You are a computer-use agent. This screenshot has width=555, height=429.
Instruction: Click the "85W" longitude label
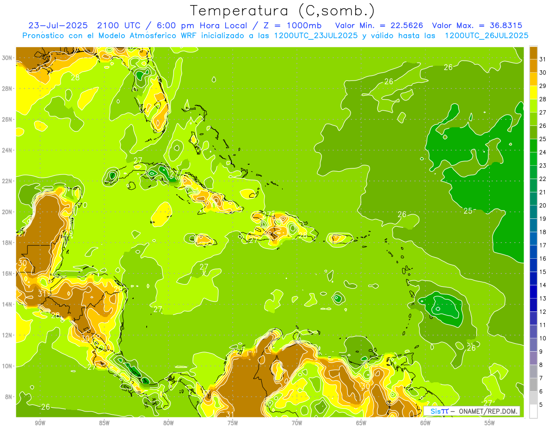click(104, 423)
